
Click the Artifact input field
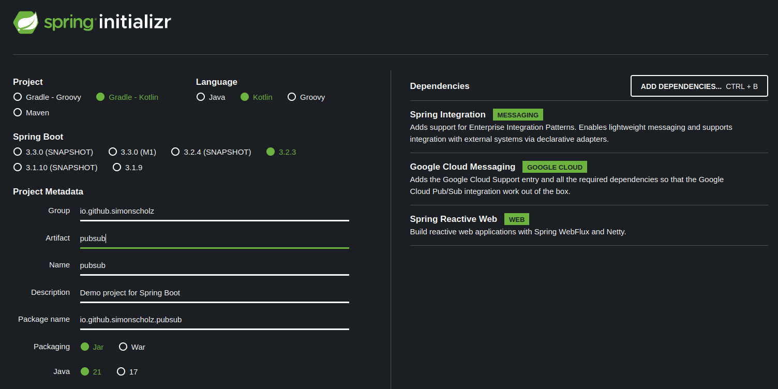click(215, 239)
